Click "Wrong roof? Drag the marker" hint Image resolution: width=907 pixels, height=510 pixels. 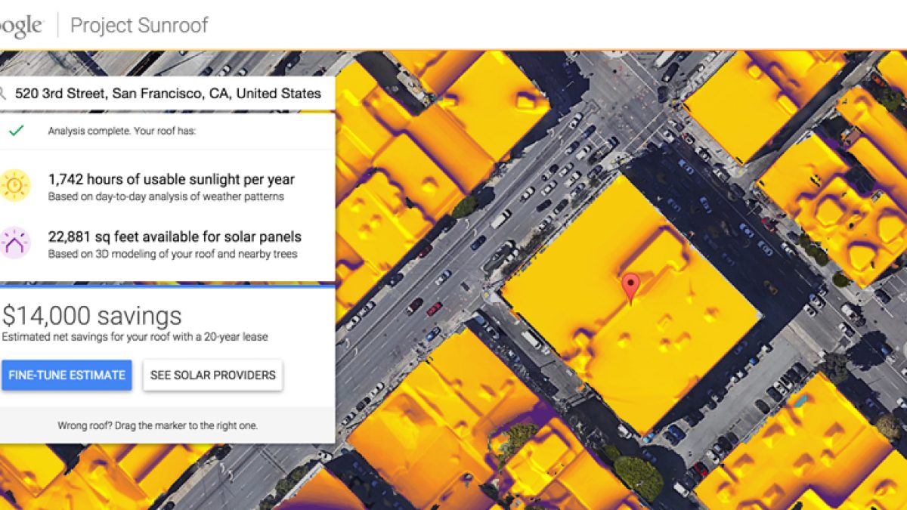158,425
